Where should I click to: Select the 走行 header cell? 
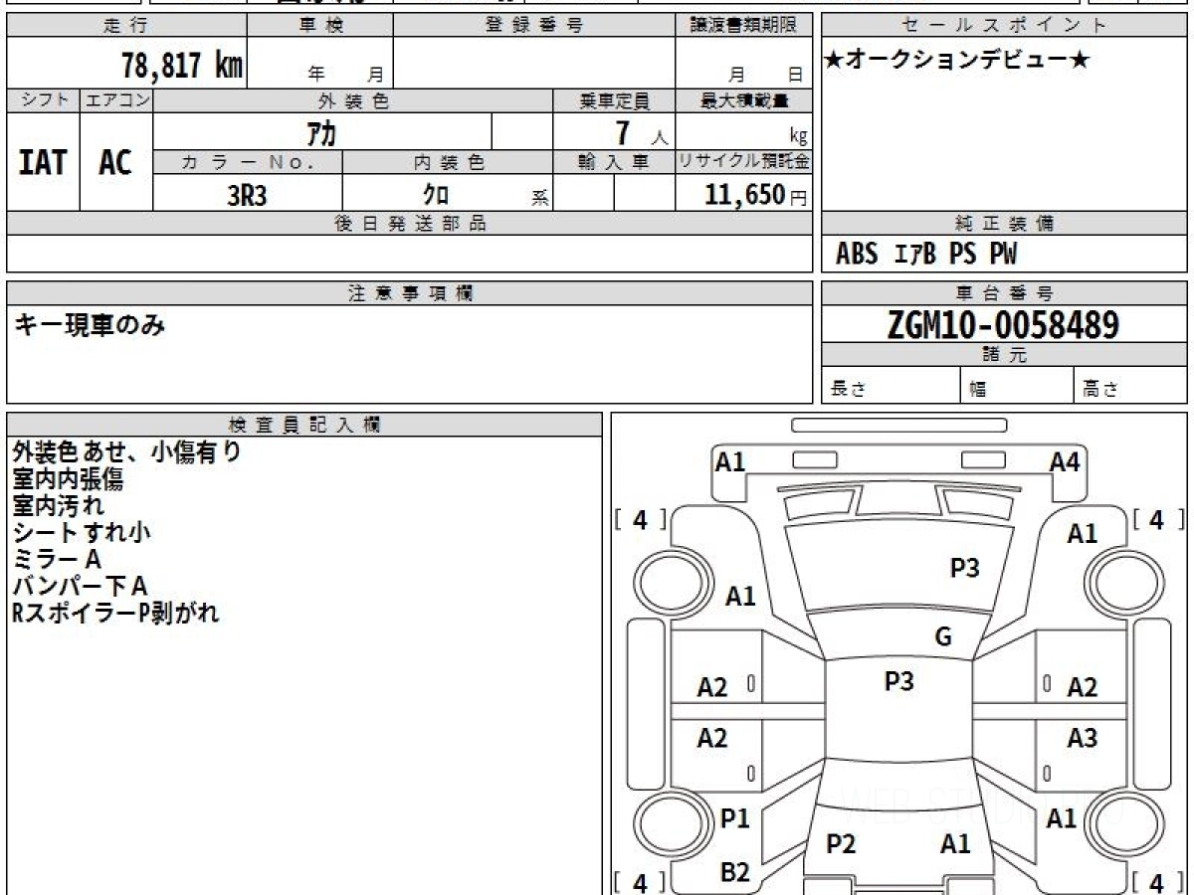126,26
